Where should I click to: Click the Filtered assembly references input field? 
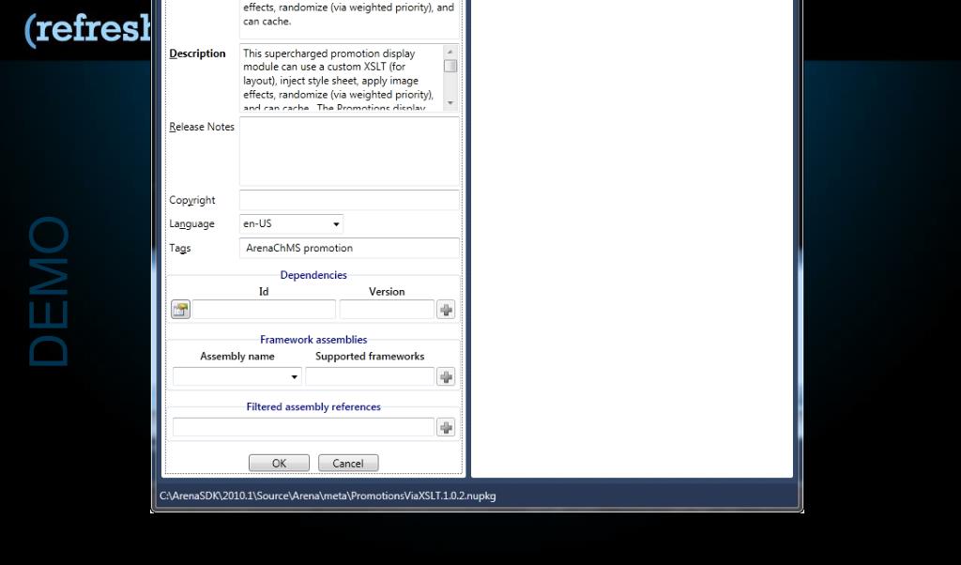[303, 427]
